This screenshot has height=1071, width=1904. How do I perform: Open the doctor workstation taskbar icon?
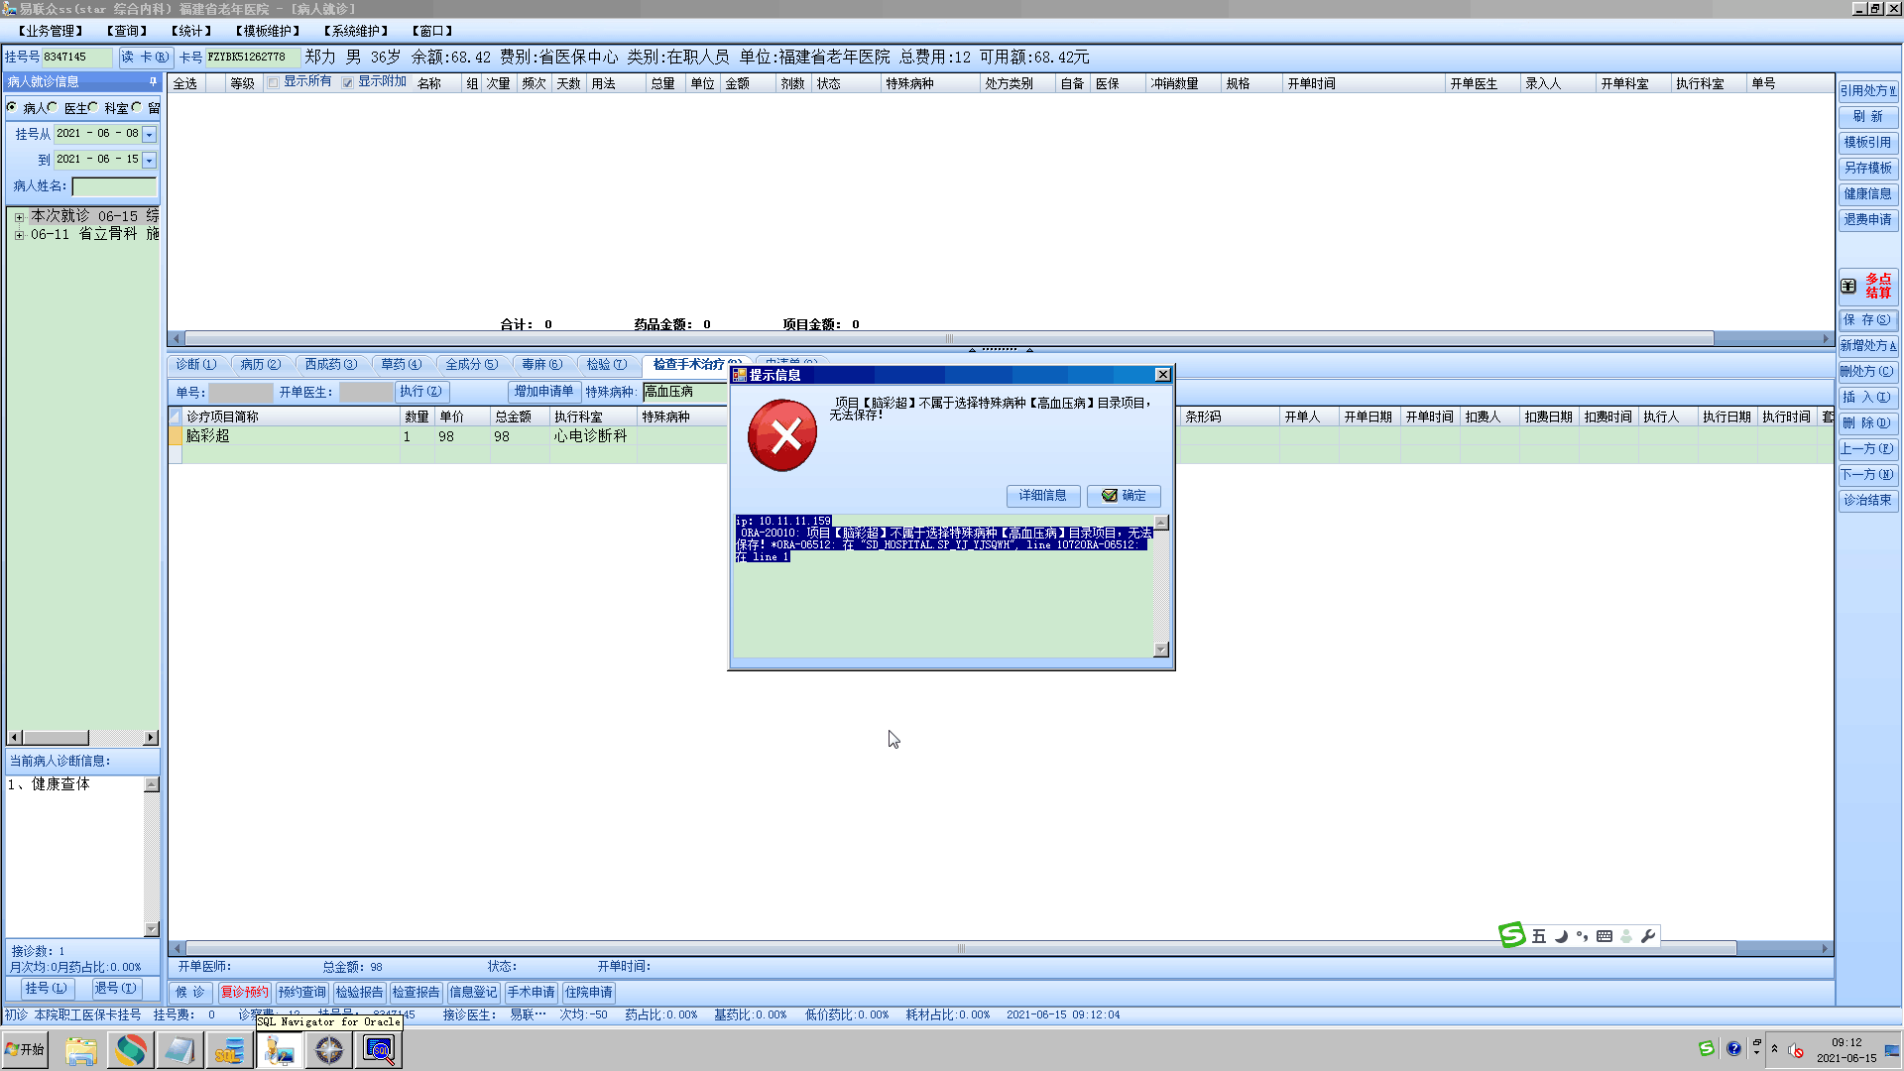pos(280,1049)
